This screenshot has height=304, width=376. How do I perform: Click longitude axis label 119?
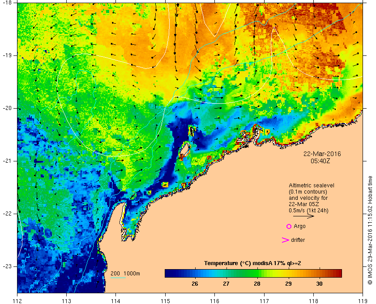363,301
